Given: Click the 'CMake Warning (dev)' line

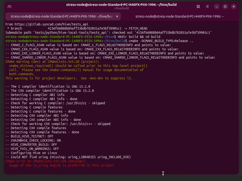Looking at the screenshot, I should [52, 62].
